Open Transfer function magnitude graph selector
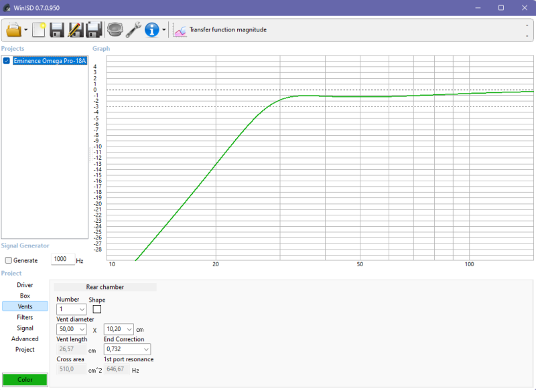Viewport: 536px width, 390px height. 228,29
